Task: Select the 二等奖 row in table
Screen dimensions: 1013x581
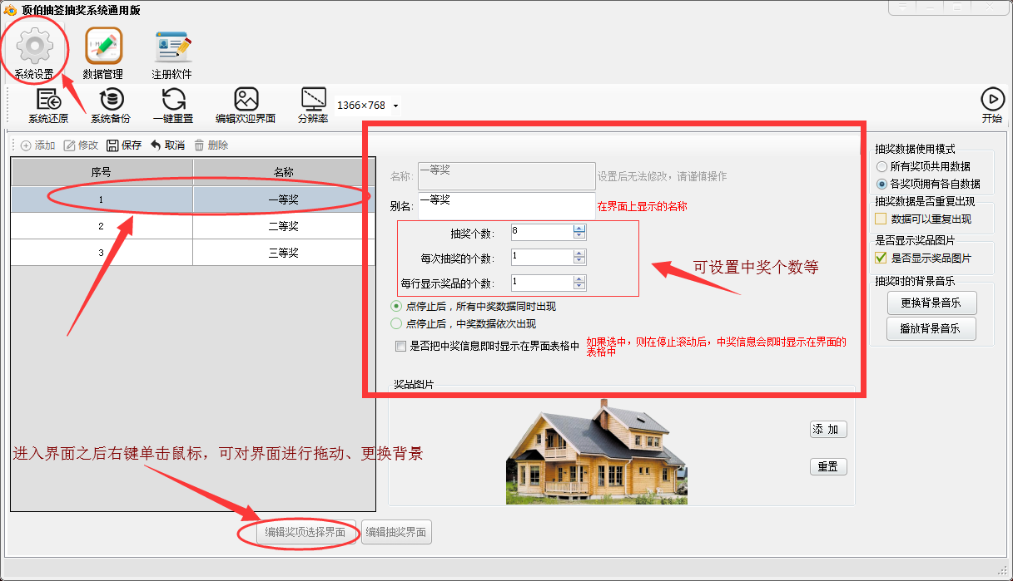Action: 192,226
